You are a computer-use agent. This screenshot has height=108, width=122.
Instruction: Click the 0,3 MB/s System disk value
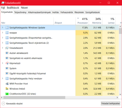[110, 68]
